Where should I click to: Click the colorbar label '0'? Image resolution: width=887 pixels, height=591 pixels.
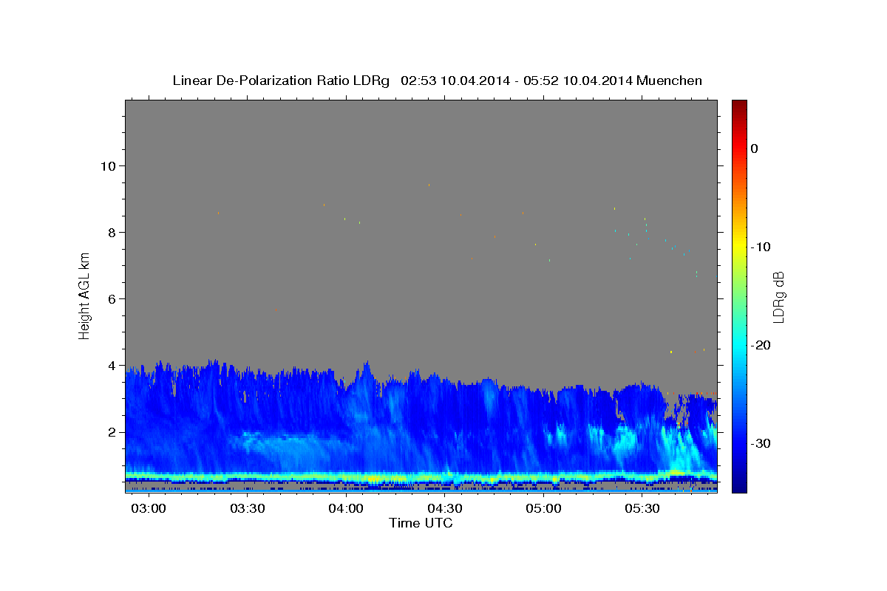754,148
